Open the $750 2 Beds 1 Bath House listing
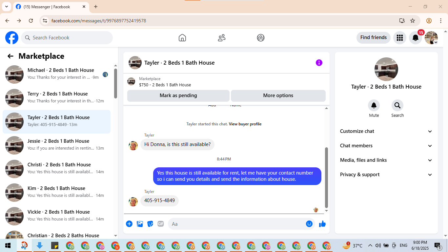The image size is (448, 252). click(226, 82)
